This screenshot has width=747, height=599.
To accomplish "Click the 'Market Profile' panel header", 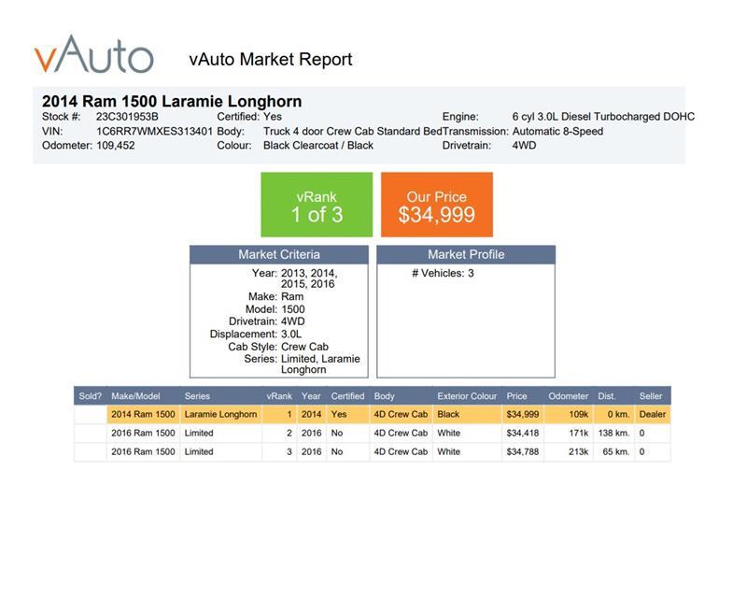I will click(x=466, y=255).
